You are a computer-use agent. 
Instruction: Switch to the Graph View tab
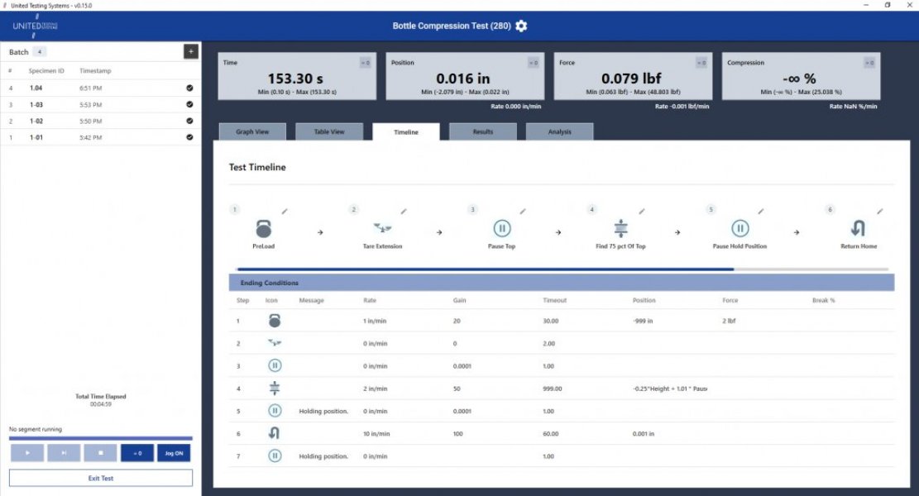pyautogui.click(x=252, y=131)
